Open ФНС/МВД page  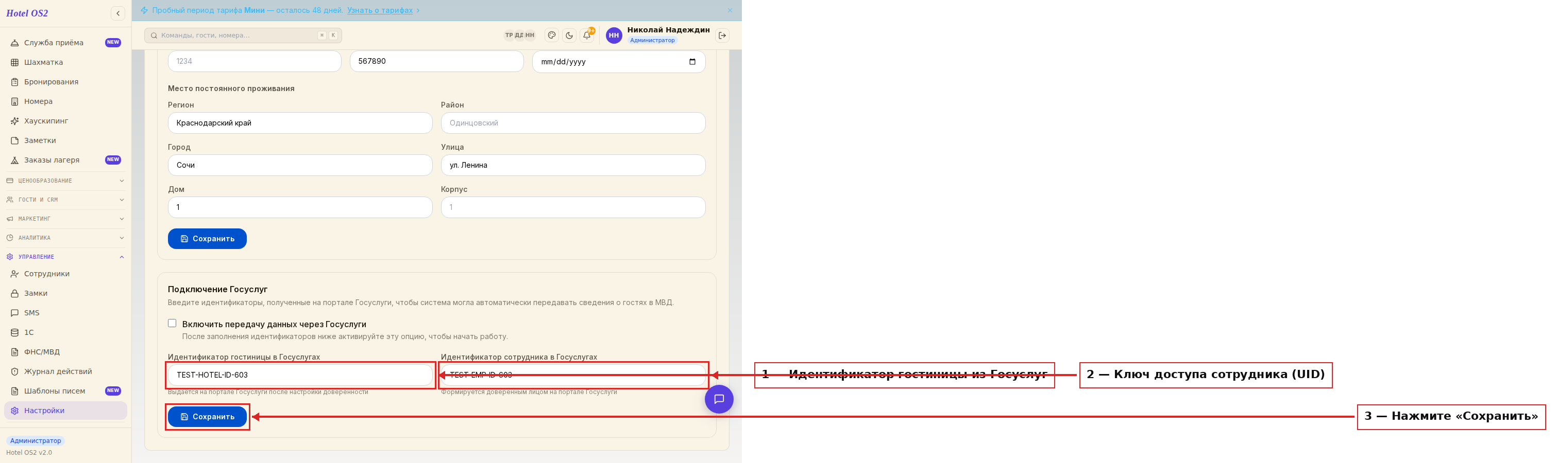coord(66,352)
